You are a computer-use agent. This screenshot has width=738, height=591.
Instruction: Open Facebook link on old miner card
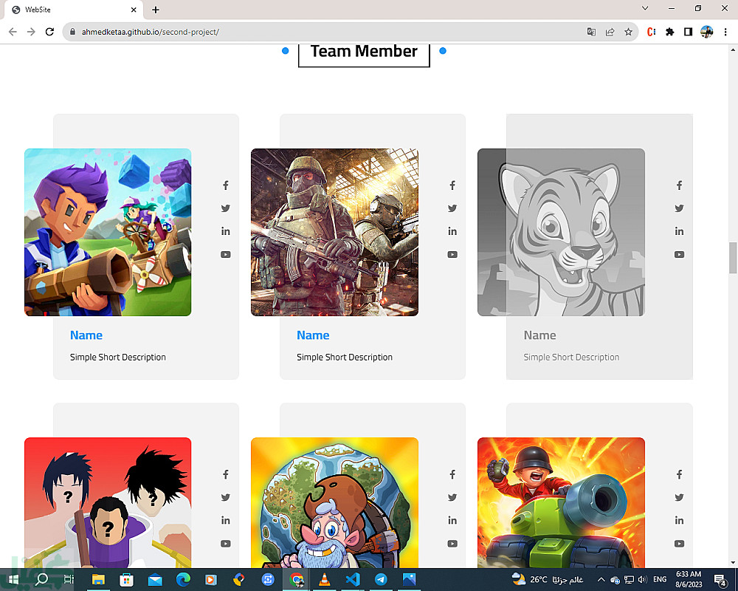[452, 474]
